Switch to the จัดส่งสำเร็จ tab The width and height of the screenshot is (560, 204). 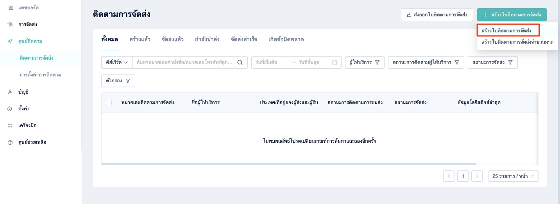pyautogui.click(x=244, y=40)
